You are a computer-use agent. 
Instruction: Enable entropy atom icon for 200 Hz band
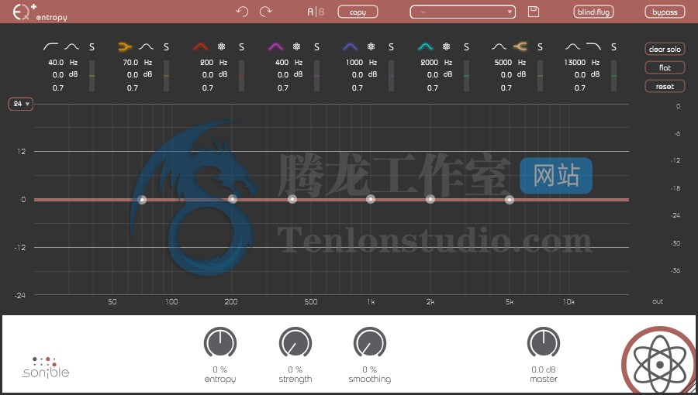221,46
